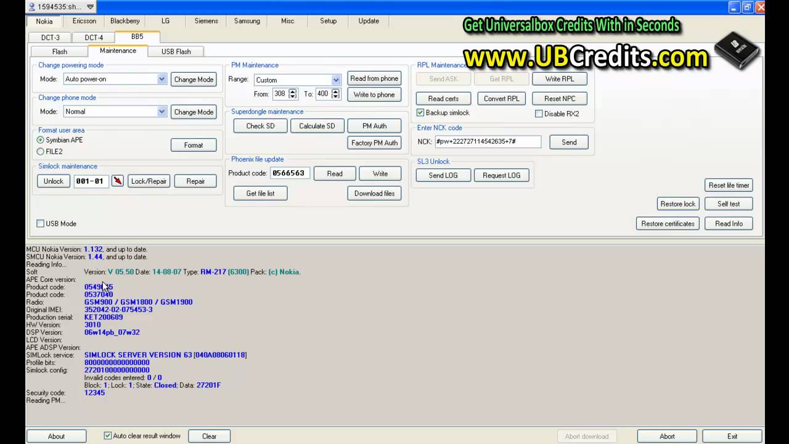Click the Product code field 0566563
This screenshot has width=789, height=444.
[x=290, y=173]
